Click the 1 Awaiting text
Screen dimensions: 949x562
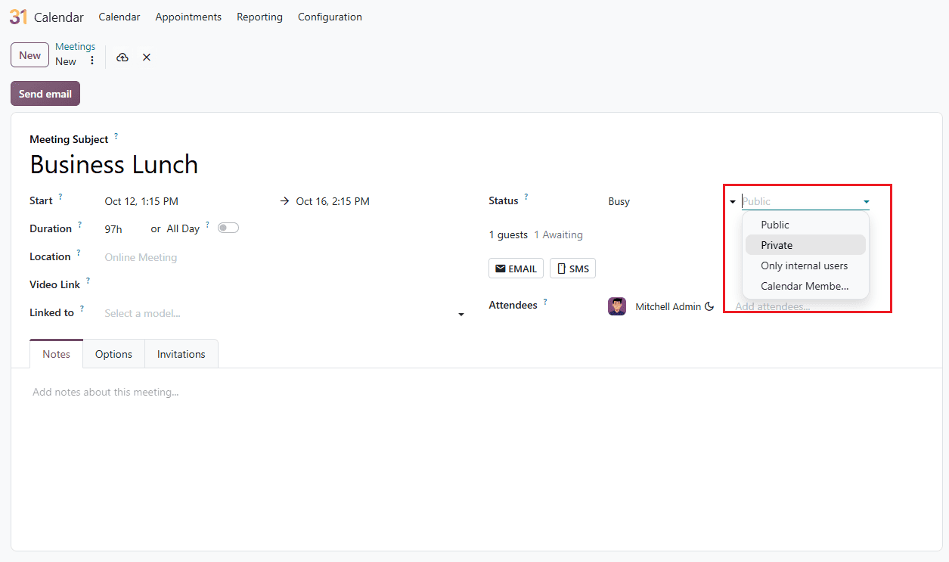click(x=558, y=235)
